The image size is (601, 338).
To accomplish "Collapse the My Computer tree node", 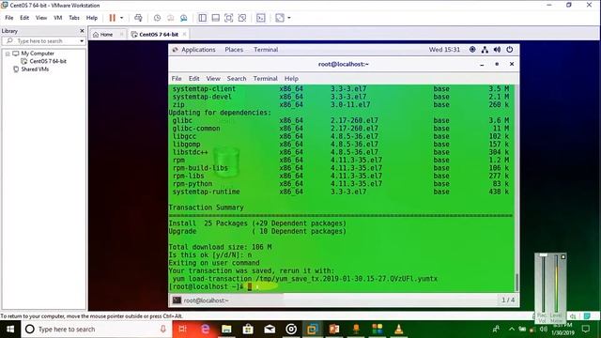I will point(8,54).
